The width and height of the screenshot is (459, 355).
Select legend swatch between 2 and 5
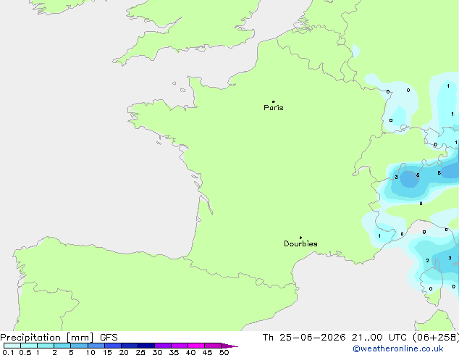click(x=62, y=346)
